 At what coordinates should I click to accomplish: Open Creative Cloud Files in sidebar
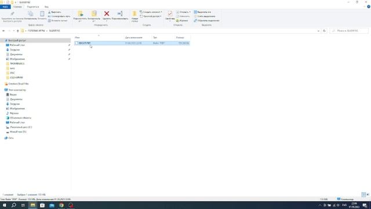click(x=19, y=84)
